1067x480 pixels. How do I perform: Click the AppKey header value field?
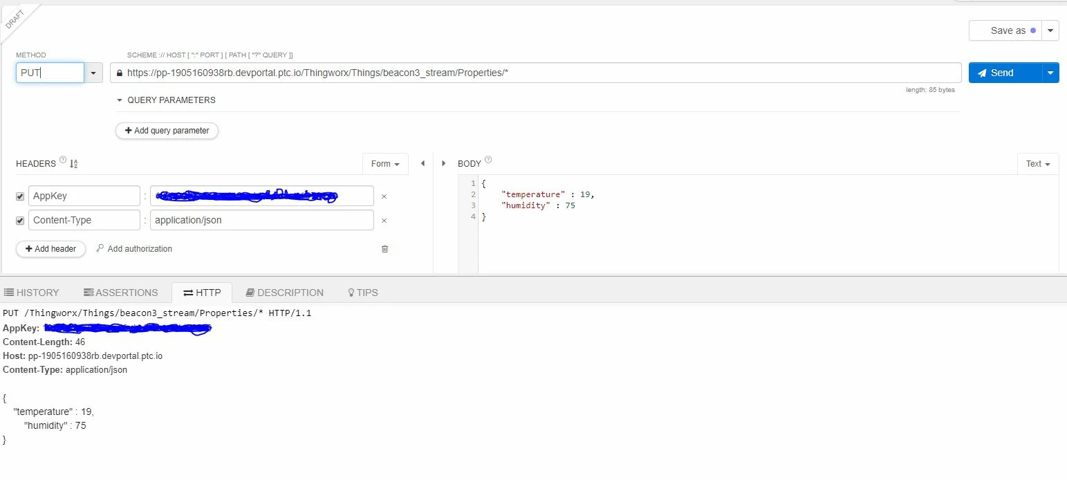click(x=261, y=196)
